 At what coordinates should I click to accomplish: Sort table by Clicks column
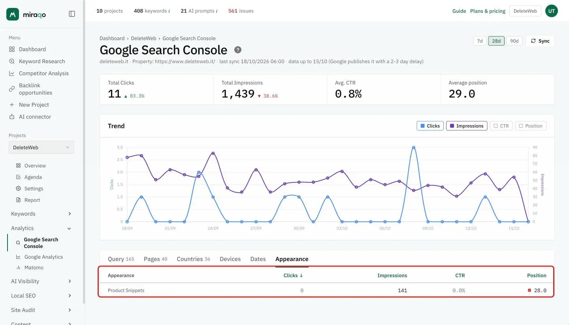click(x=293, y=276)
